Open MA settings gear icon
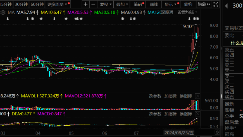Image resolution: width=243 pixels, height=137 pixels. (x=3, y=13)
